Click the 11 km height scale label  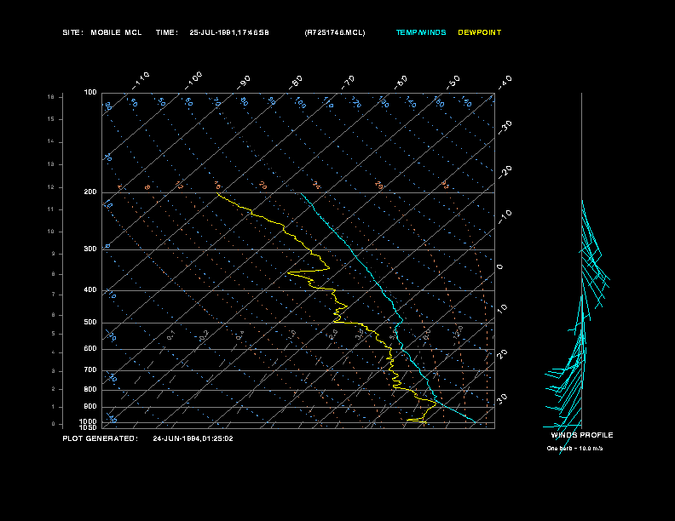(51, 209)
